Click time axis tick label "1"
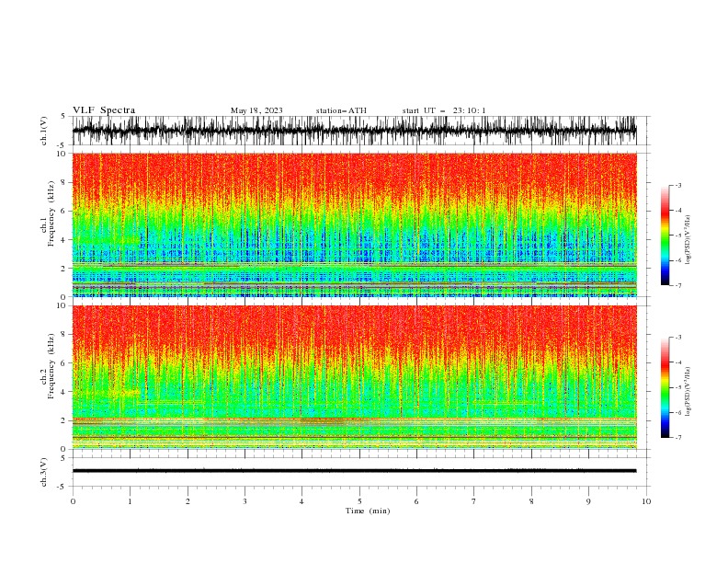Screen dimensions: 728x563 click(130, 501)
